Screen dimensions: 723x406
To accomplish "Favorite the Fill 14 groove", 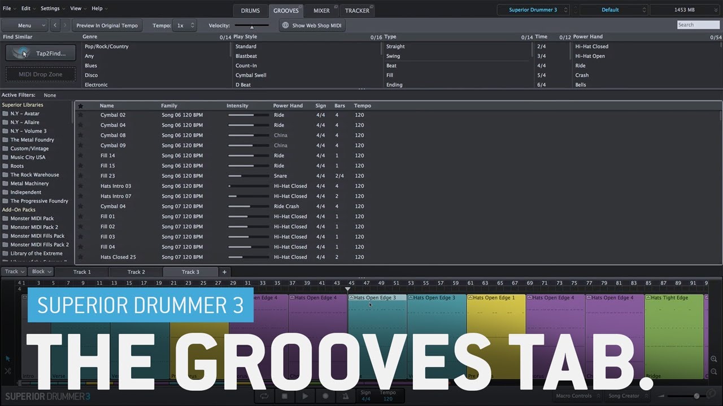I will click(x=80, y=156).
